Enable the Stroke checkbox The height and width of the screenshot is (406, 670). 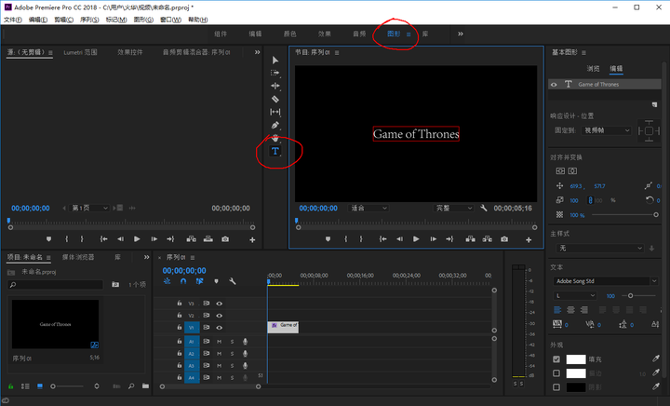pyautogui.click(x=556, y=373)
